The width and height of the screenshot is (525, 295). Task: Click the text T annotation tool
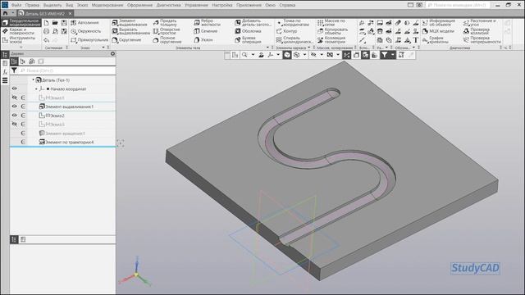[416, 40]
